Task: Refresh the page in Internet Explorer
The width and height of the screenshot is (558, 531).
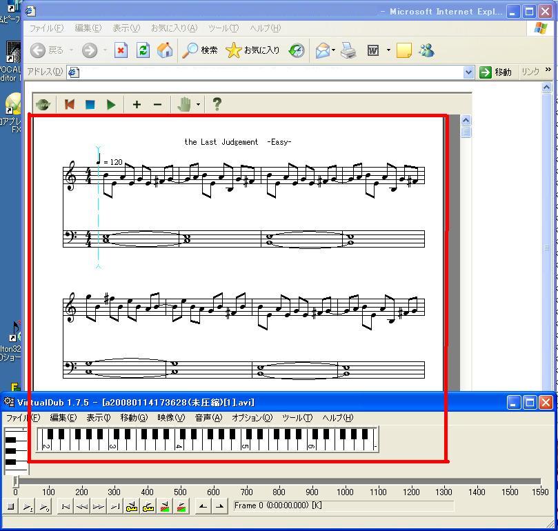Action: pyautogui.click(x=143, y=50)
